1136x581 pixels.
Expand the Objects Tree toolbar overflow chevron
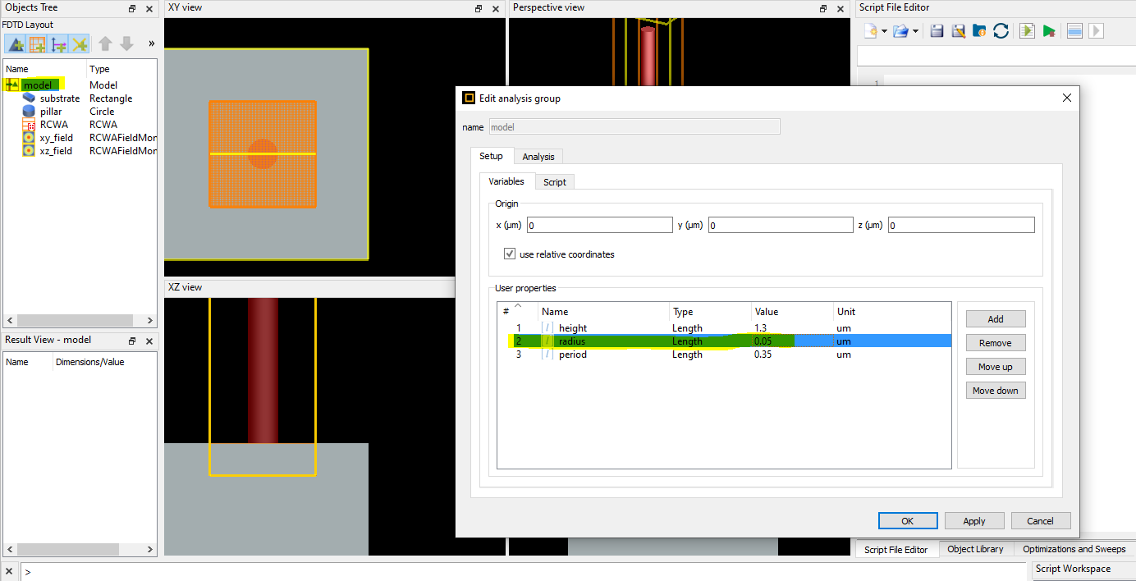151,43
